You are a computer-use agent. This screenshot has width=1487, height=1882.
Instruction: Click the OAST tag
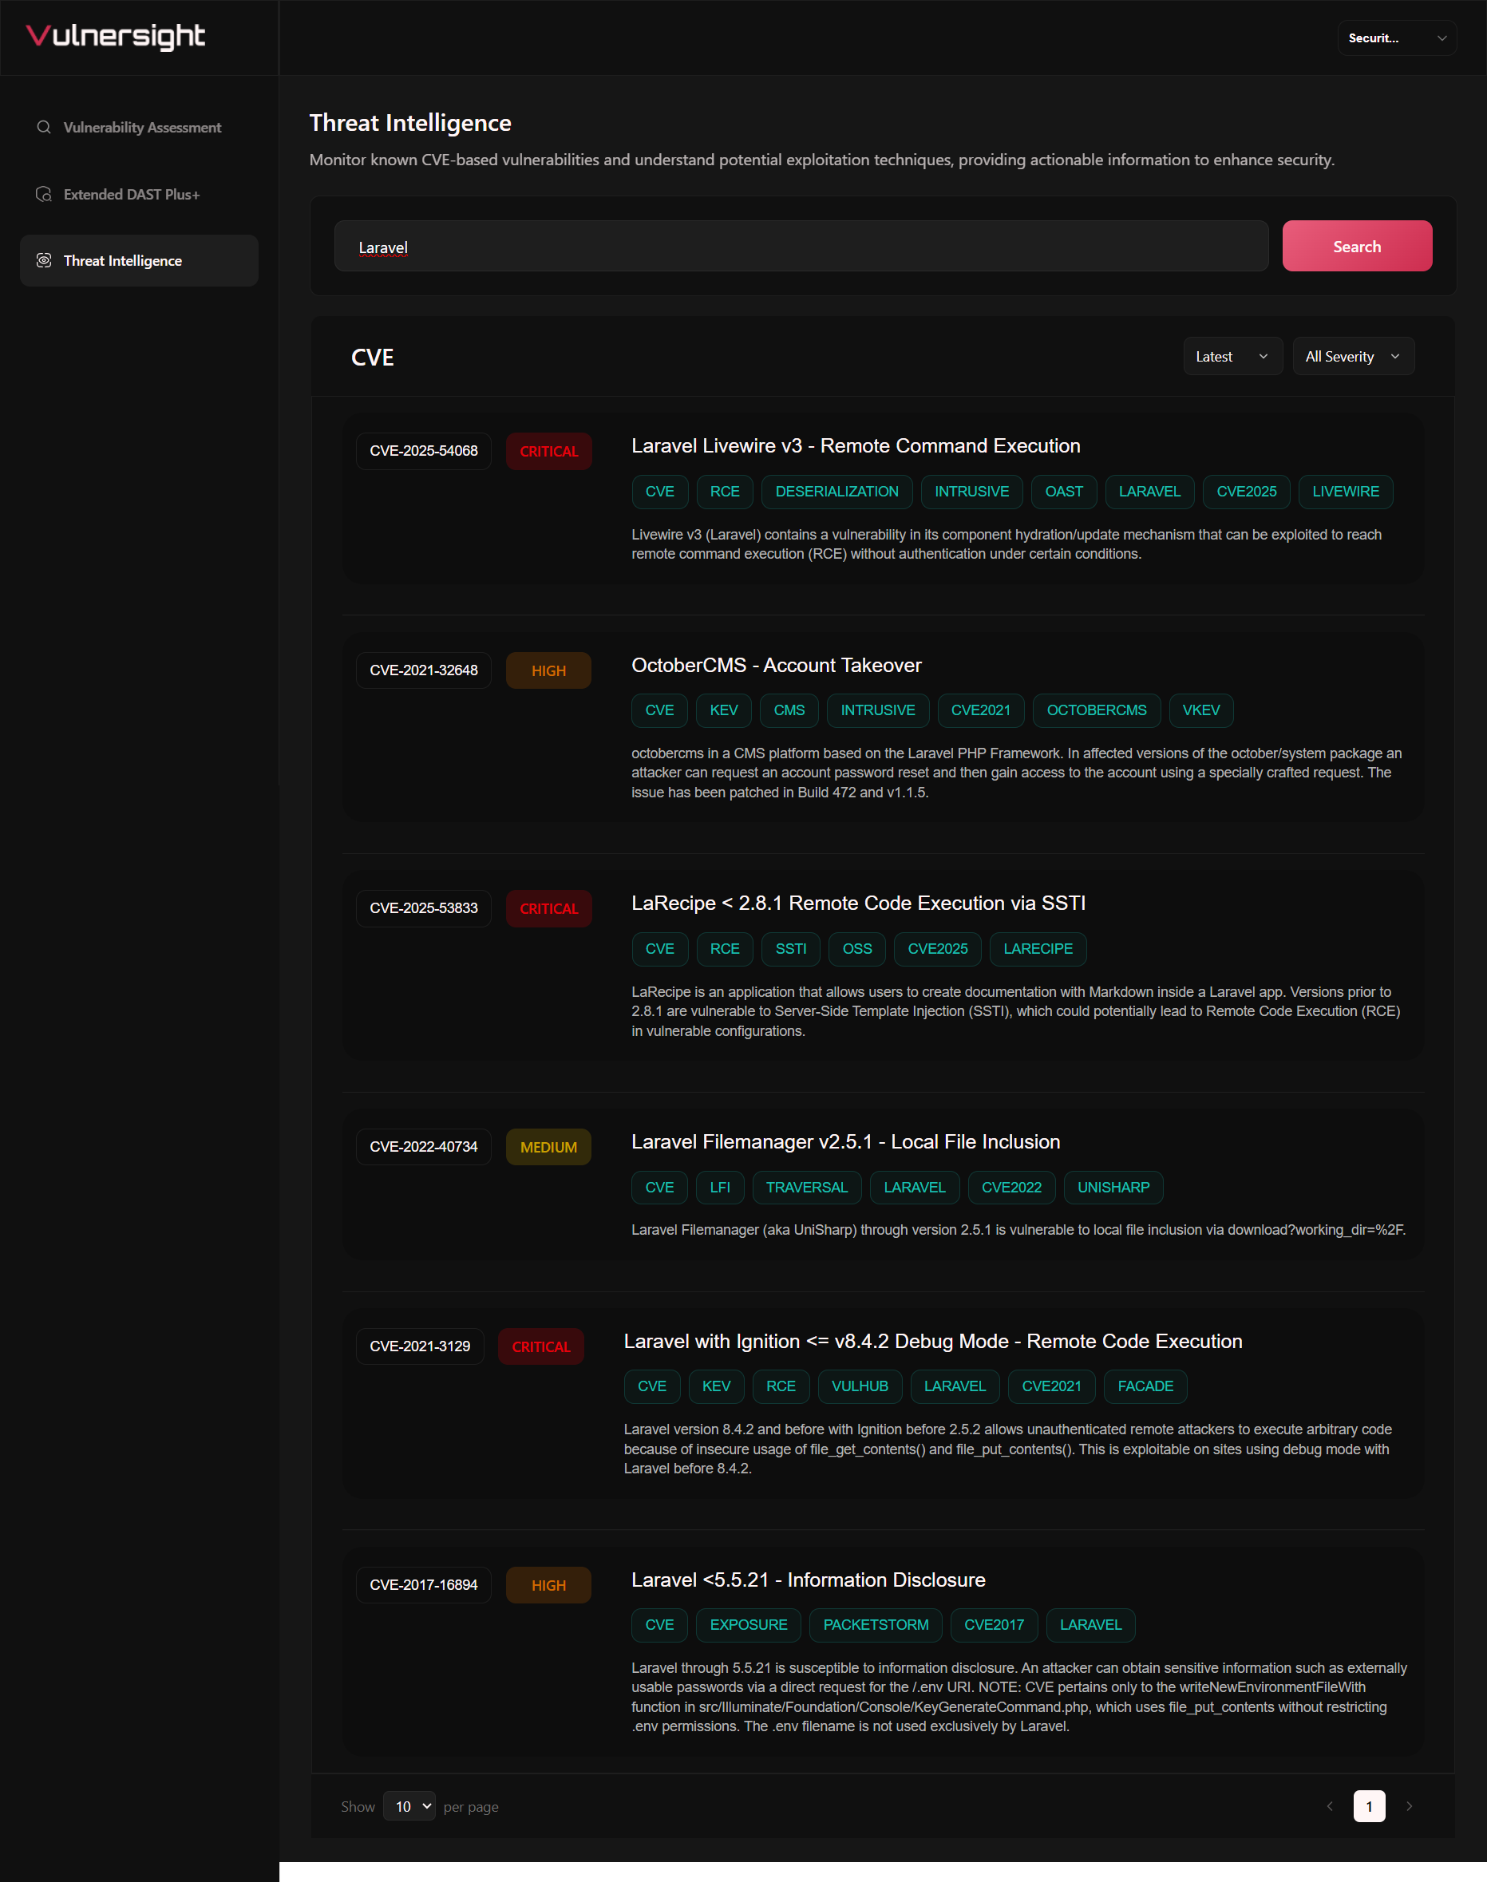[1064, 491]
